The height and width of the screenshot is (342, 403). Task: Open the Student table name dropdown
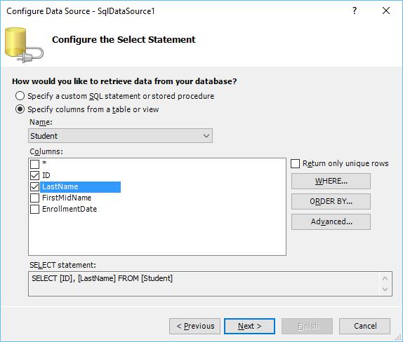pyautogui.click(x=120, y=136)
